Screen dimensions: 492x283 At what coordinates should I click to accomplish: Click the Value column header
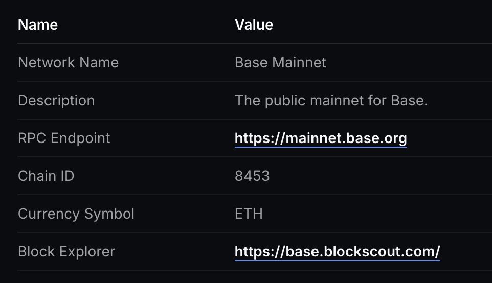(x=254, y=25)
